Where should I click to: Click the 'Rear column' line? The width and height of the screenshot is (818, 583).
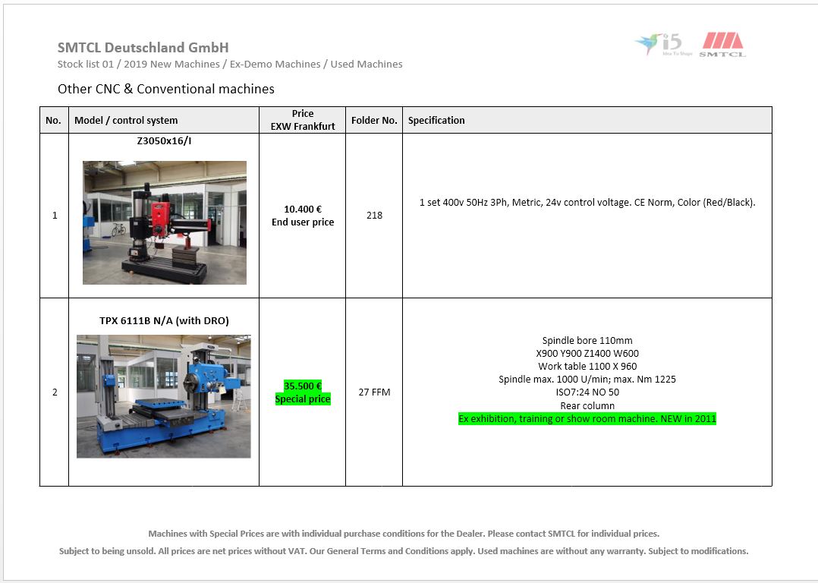(587, 405)
